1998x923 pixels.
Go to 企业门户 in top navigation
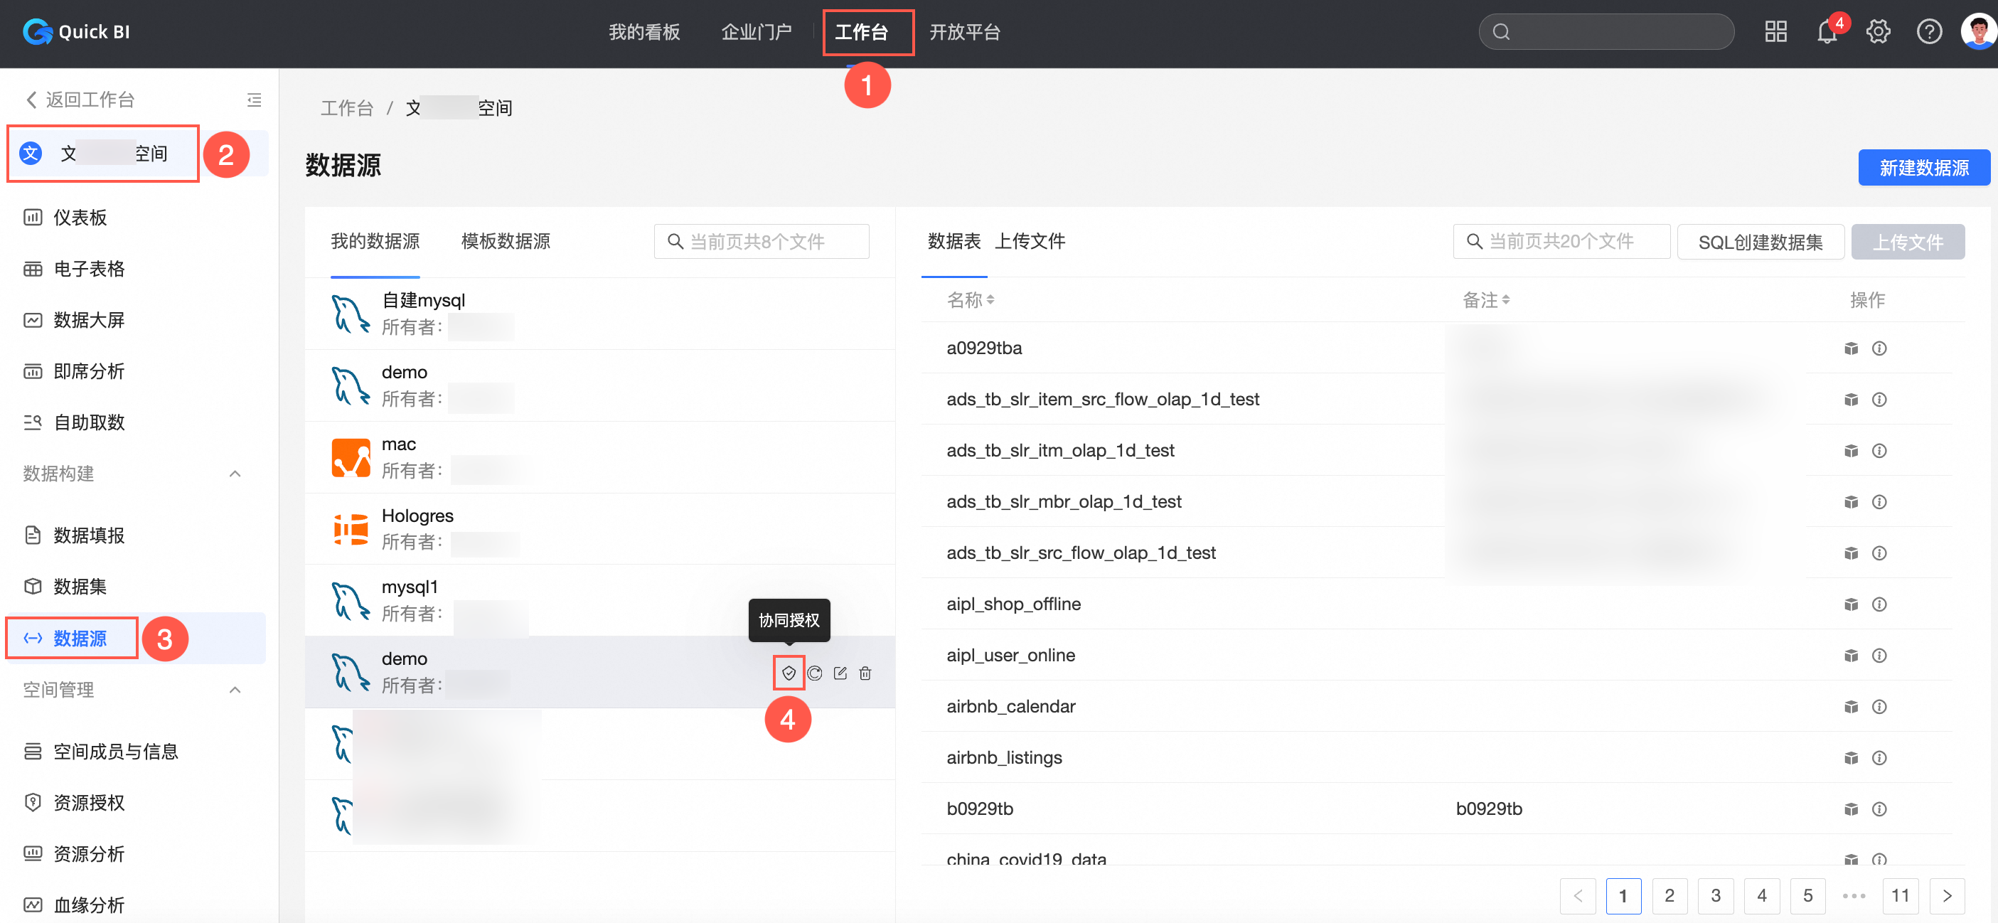click(757, 32)
